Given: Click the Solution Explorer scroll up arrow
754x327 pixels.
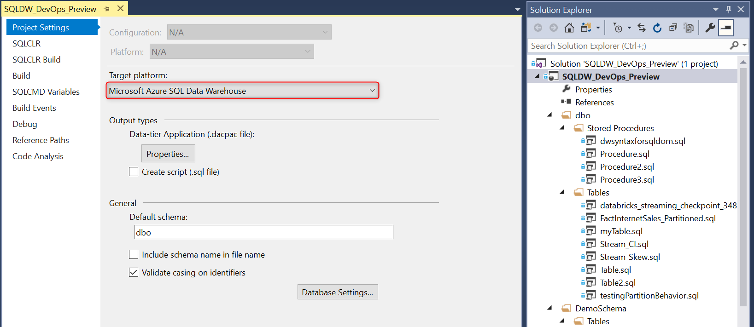Looking at the screenshot, I should 743,61.
